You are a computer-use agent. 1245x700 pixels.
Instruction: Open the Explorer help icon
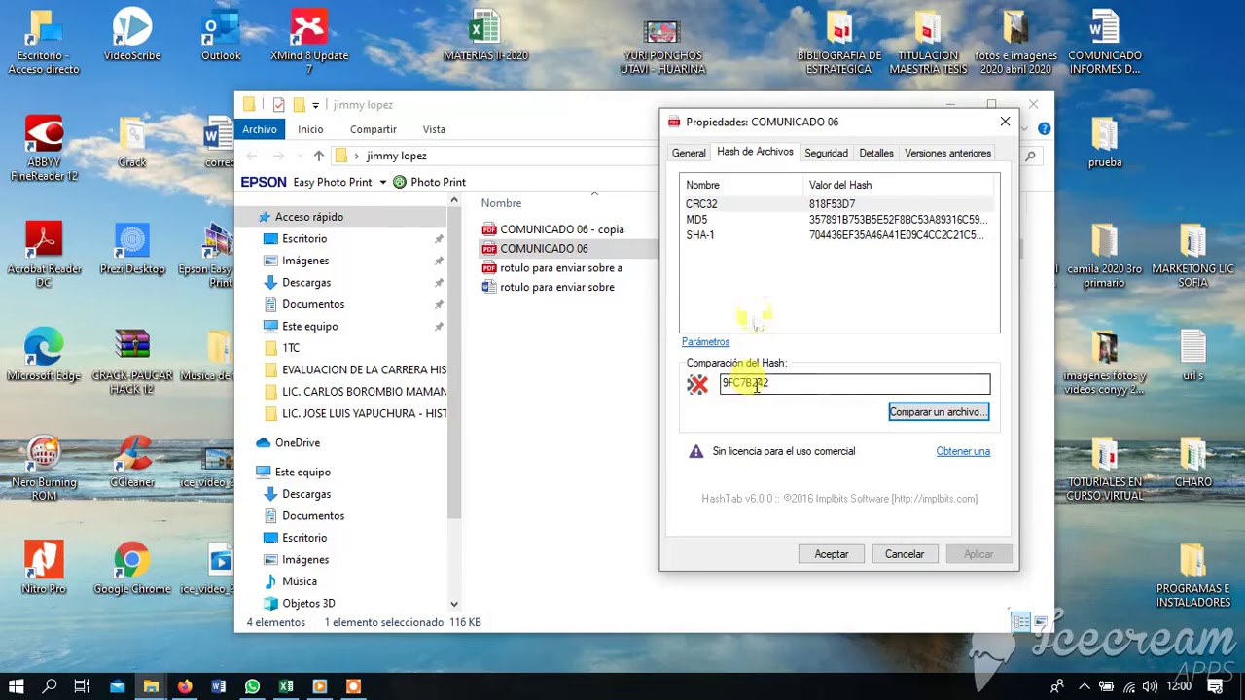coord(1044,128)
